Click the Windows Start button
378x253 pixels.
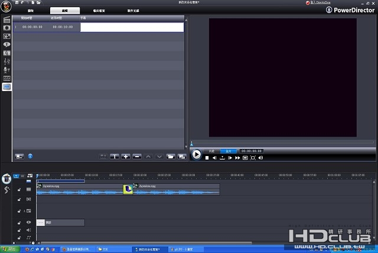point(11,249)
